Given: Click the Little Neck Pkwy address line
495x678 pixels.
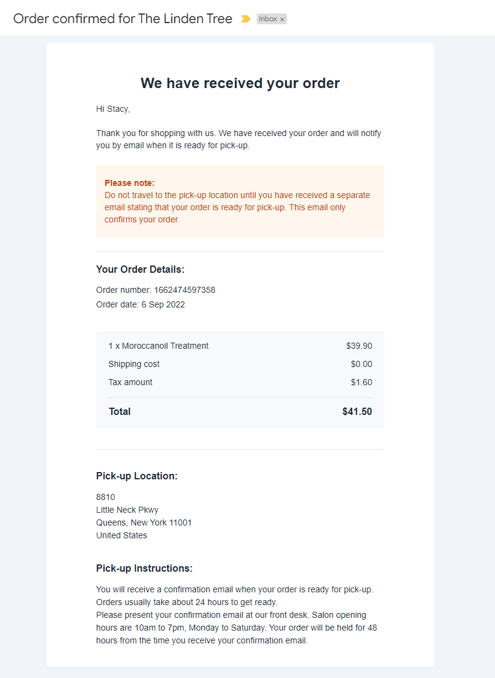Looking at the screenshot, I should coord(127,510).
